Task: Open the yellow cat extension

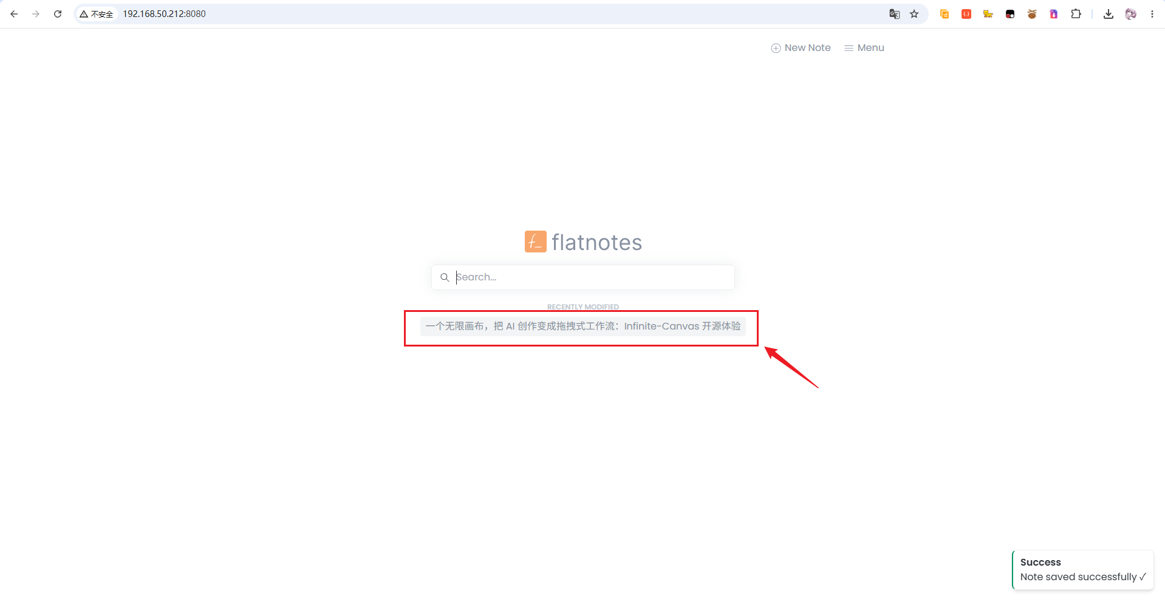Action: pyautogui.click(x=988, y=14)
